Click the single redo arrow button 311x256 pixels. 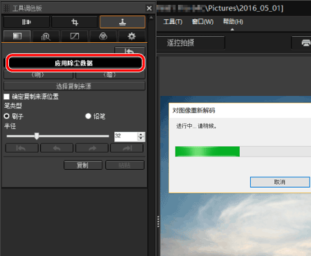coord(92,148)
